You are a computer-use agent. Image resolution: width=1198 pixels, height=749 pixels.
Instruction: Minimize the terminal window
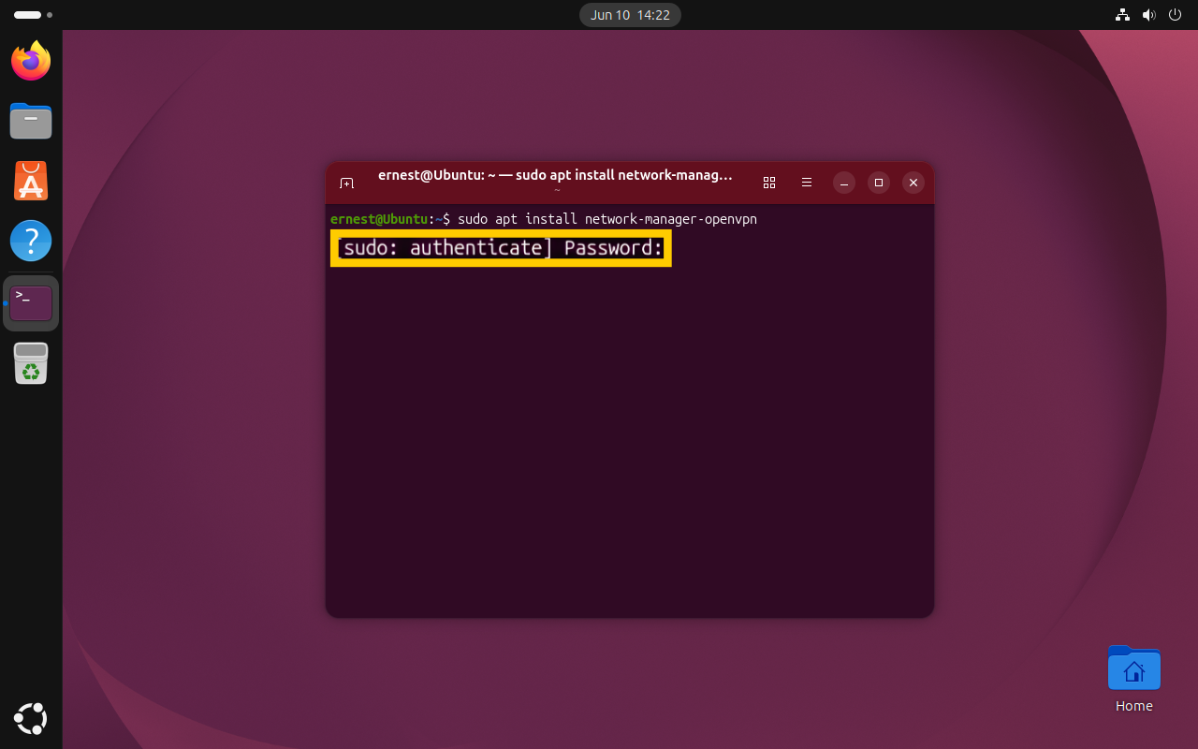tap(843, 183)
